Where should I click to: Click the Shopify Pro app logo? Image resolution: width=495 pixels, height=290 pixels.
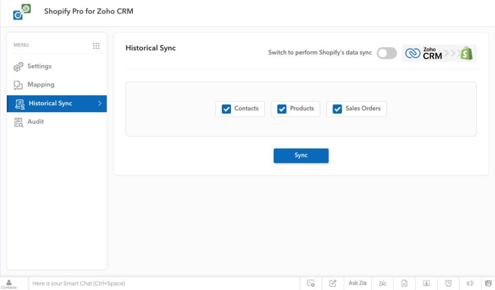22,12
